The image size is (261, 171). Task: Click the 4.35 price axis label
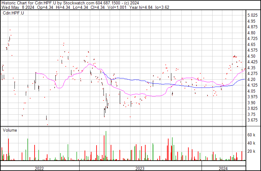tap(251, 68)
